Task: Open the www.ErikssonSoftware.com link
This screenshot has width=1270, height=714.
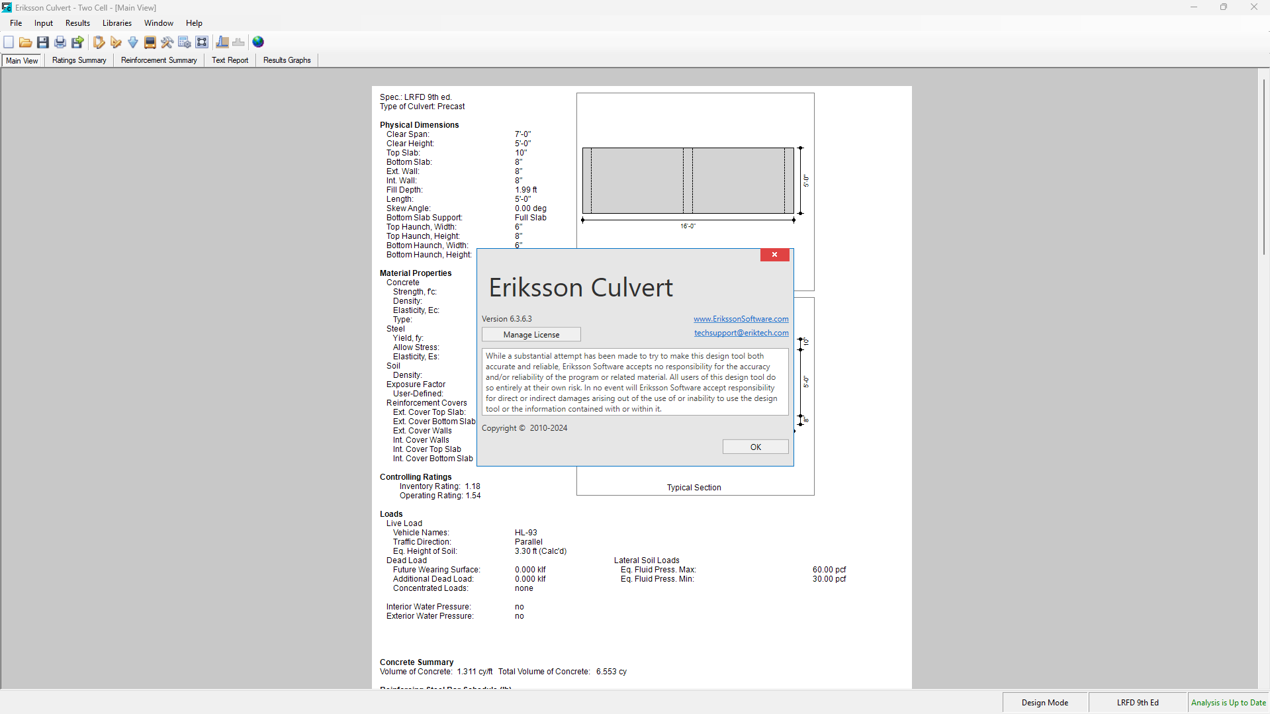Action: pos(741,319)
